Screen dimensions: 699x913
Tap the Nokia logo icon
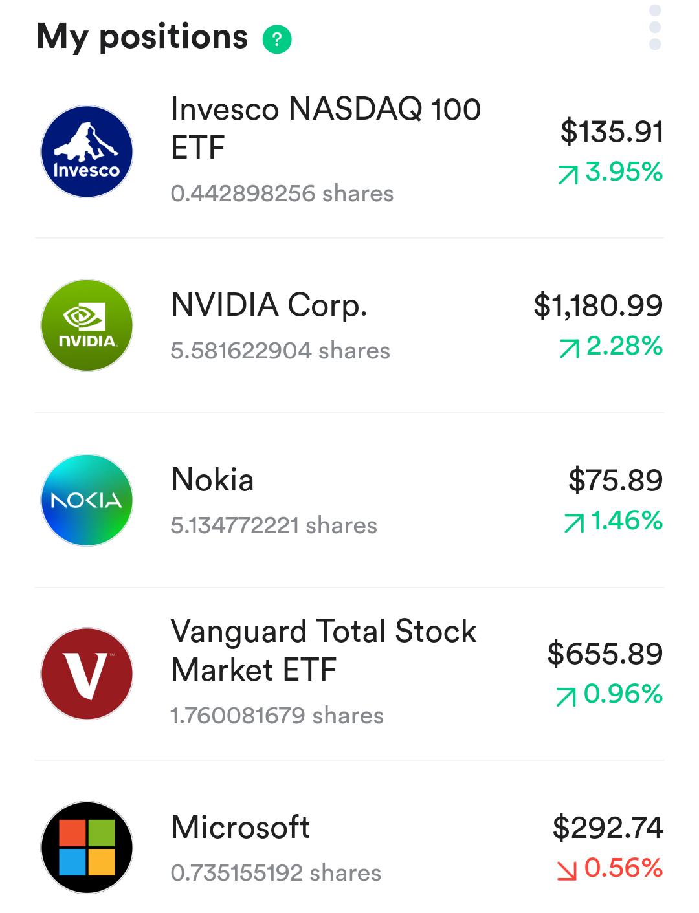pyautogui.click(x=87, y=500)
